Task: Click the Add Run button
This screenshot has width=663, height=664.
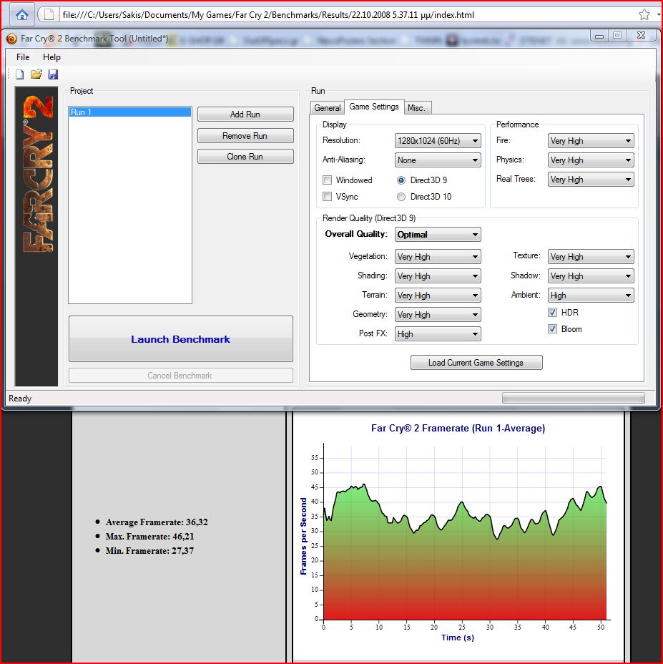Action: click(x=245, y=114)
